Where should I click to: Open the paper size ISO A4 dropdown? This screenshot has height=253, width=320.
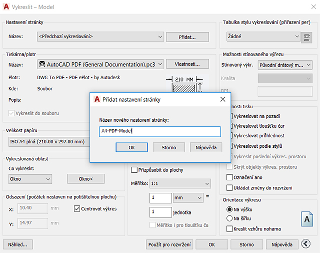pyautogui.click(x=49, y=142)
